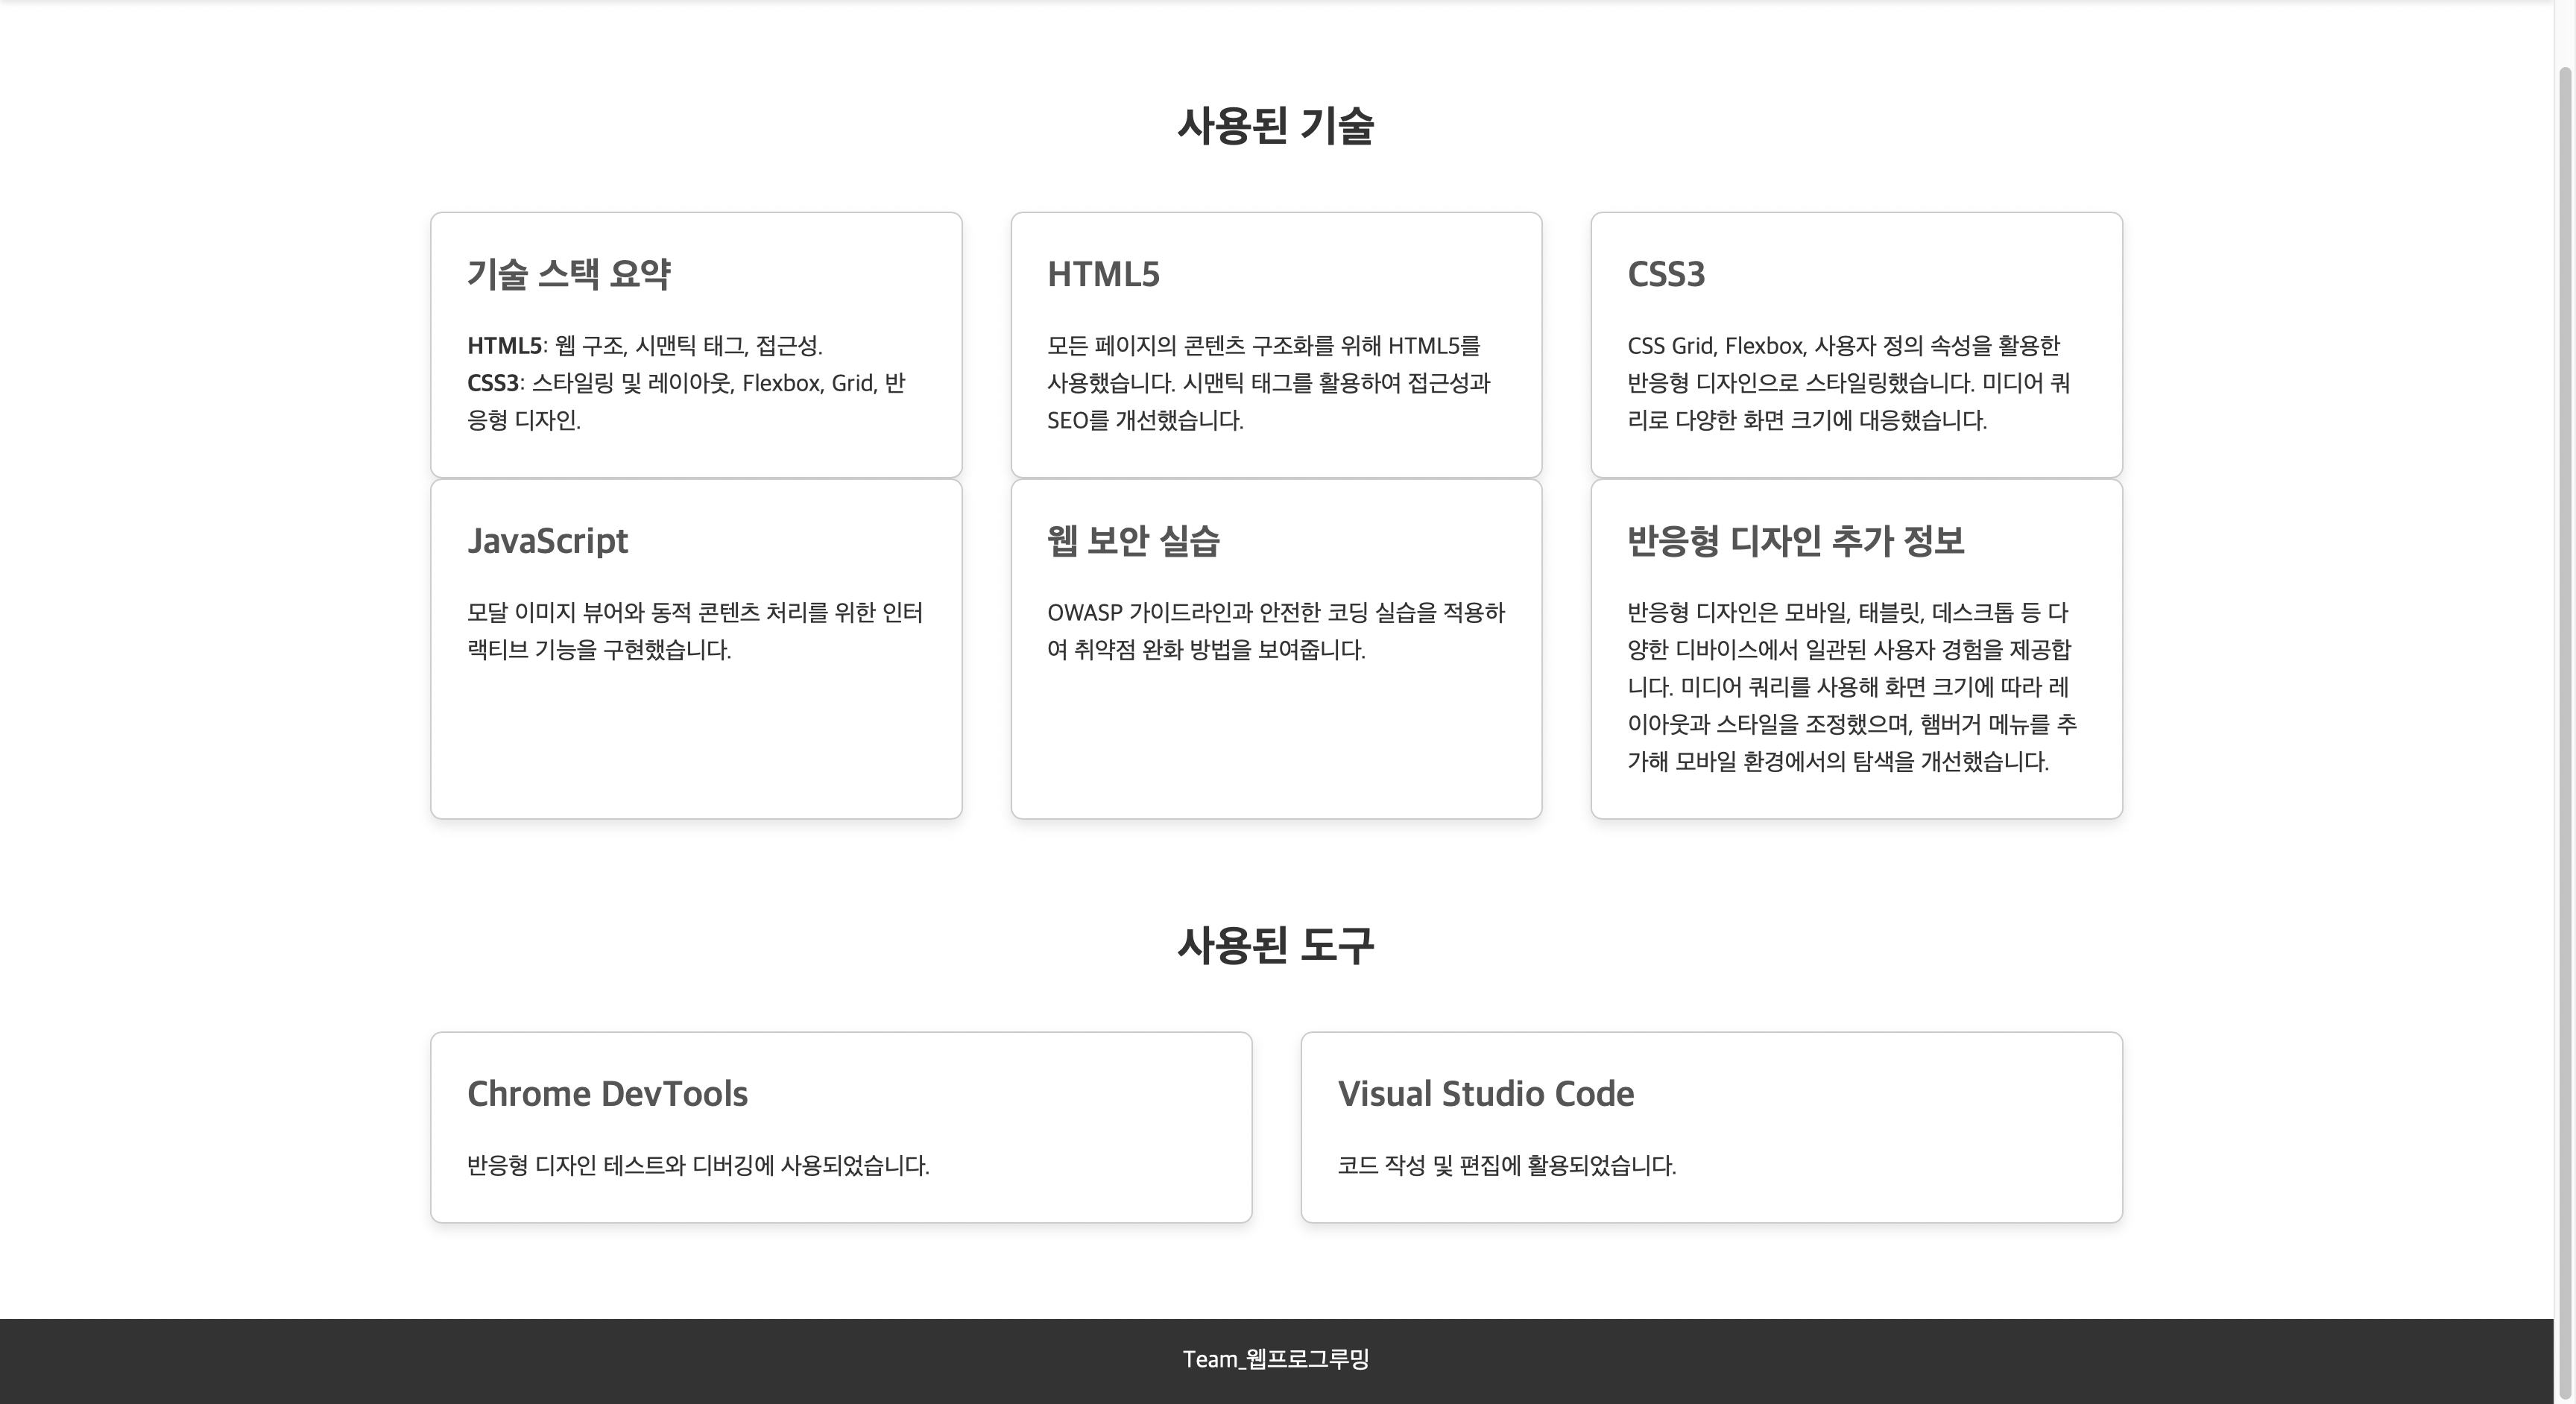
Task: Click the OWASP 가이드라인 description text
Action: point(1276,631)
